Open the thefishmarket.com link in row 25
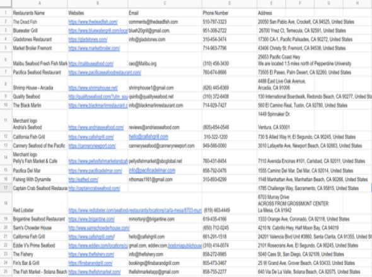This screenshot has width=372, height=277. 95,272
